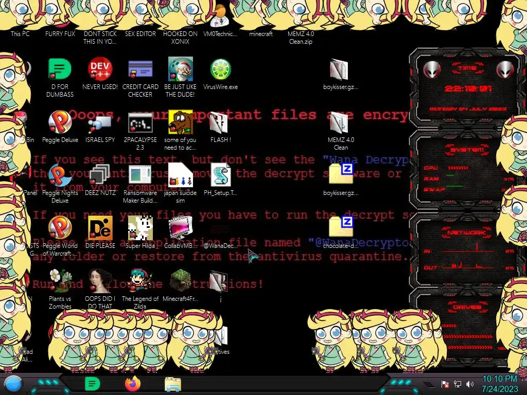Select the file icon labeled j

click(218, 281)
